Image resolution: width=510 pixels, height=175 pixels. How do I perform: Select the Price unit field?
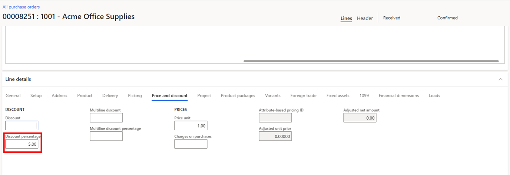pos(191,126)
